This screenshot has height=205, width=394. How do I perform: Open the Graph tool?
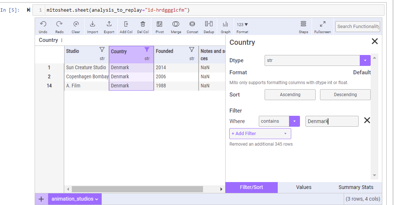(225, 24)
